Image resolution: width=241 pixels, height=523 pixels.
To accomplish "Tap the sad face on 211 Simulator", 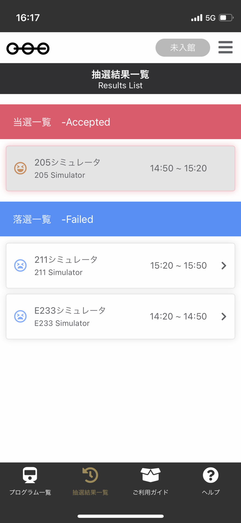I will (20, 266).
